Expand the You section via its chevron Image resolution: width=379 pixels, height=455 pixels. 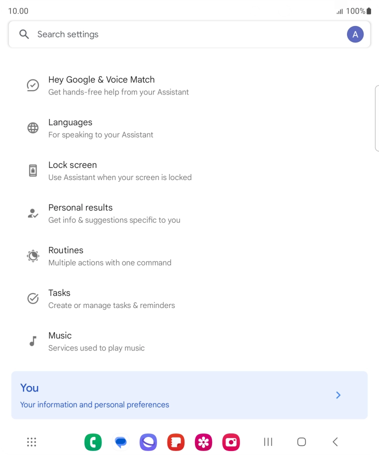pyautogui.click(x=338, y=395)
